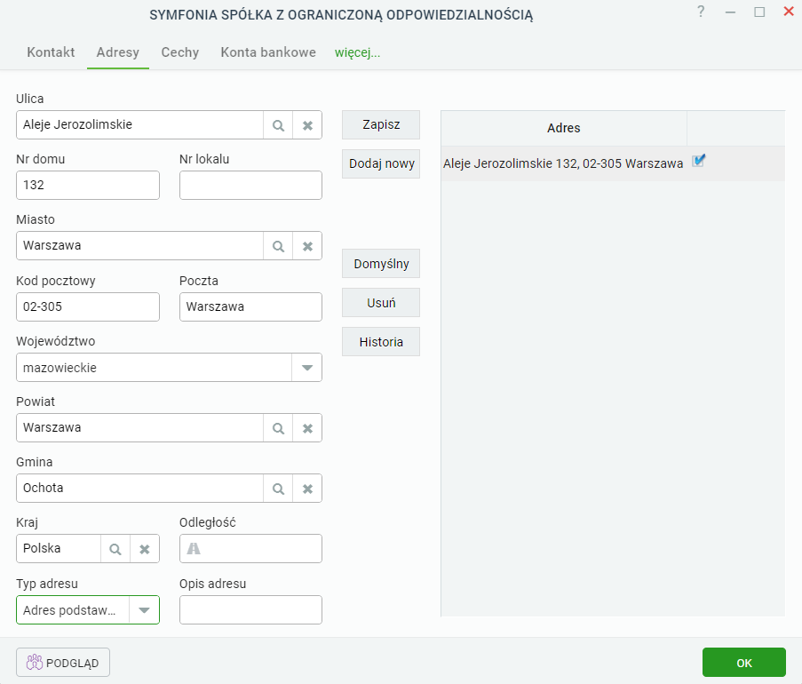Confirm with the green OK button

(743, 663)
